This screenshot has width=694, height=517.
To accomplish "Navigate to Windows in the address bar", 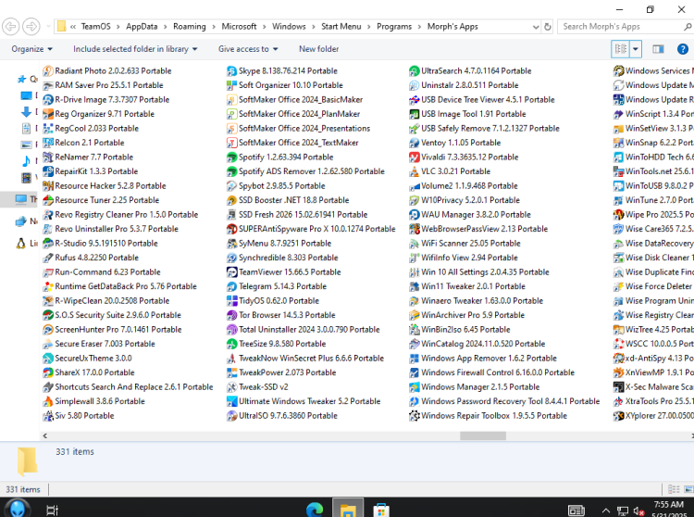I will pyautogui.click(x=289, y=27).
